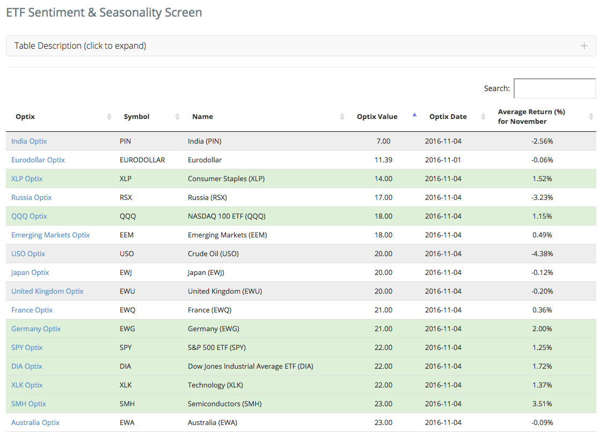
Task: Click the 2016-11-01 Optix date cell
Action: [x=443, y=160]
